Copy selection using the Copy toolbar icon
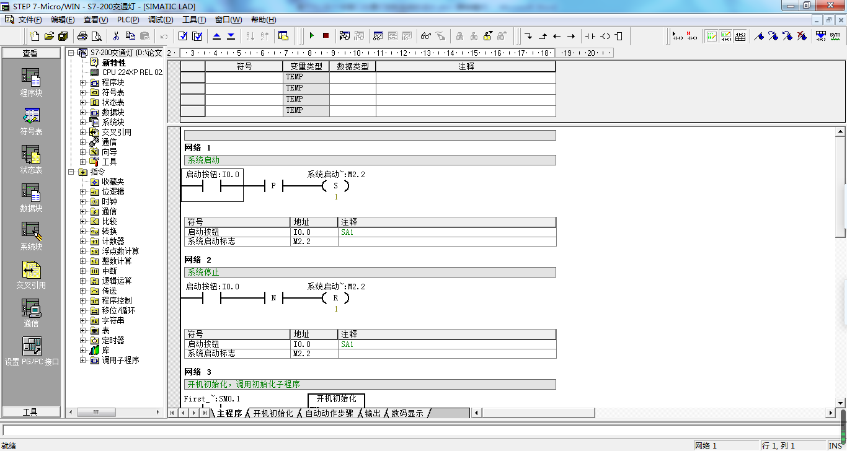The height and width of the screenshot is (451, 847). coord(130,36)
